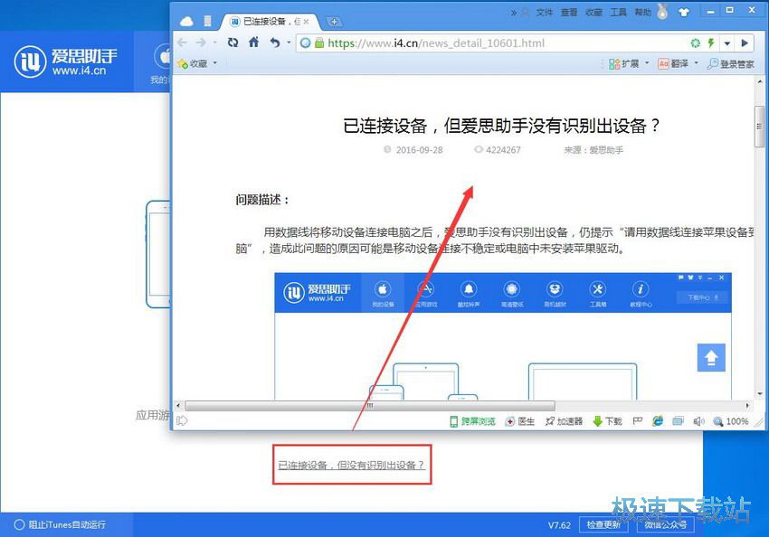Toggle 阻止iTunes自动运行 option

pyautogui.click(x=60, y=524)
